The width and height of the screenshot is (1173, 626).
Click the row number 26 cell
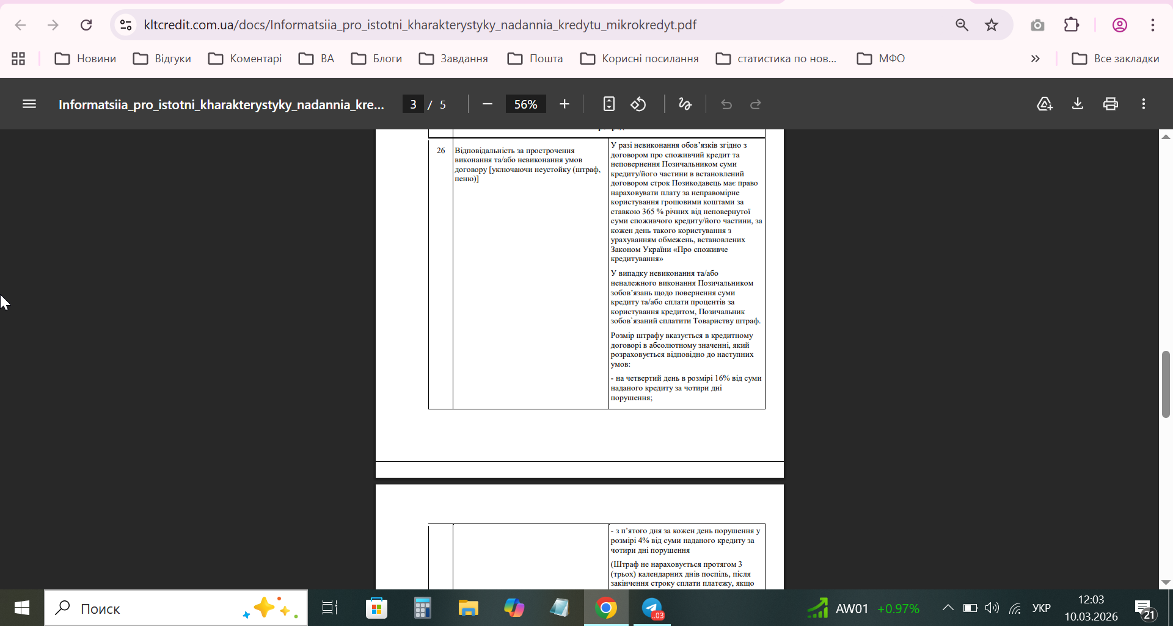440,273
